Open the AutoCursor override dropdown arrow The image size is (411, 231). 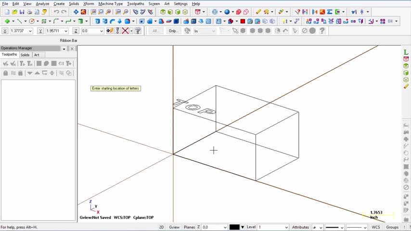[x=131, y=31]
